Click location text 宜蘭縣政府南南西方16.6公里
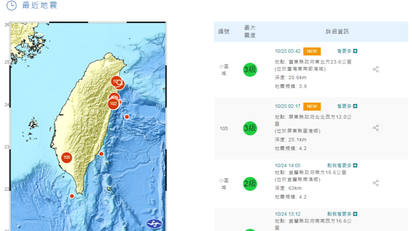This screenshot has height=231, width=412. 313,224
